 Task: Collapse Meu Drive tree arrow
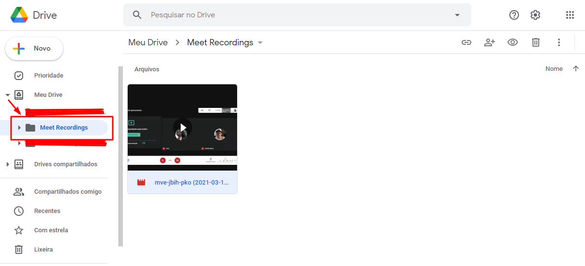click(8, 95)
